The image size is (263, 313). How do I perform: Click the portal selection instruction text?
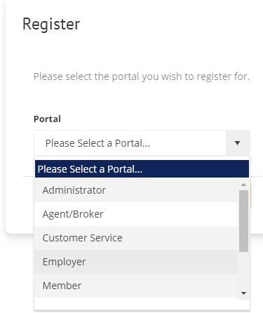(x=142, y=76)
